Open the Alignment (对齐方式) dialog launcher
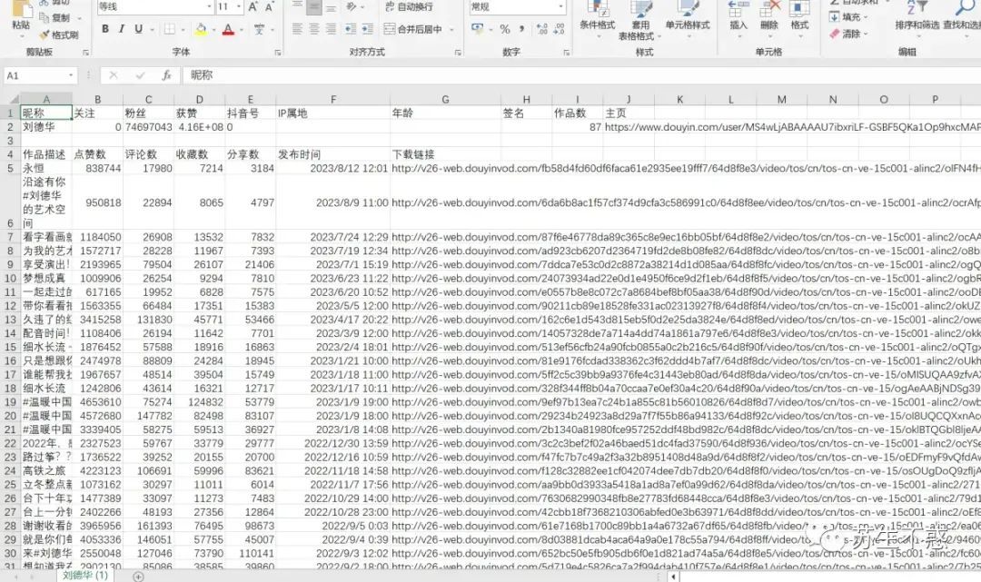The image size is (981, 582). tap(458, 53)
